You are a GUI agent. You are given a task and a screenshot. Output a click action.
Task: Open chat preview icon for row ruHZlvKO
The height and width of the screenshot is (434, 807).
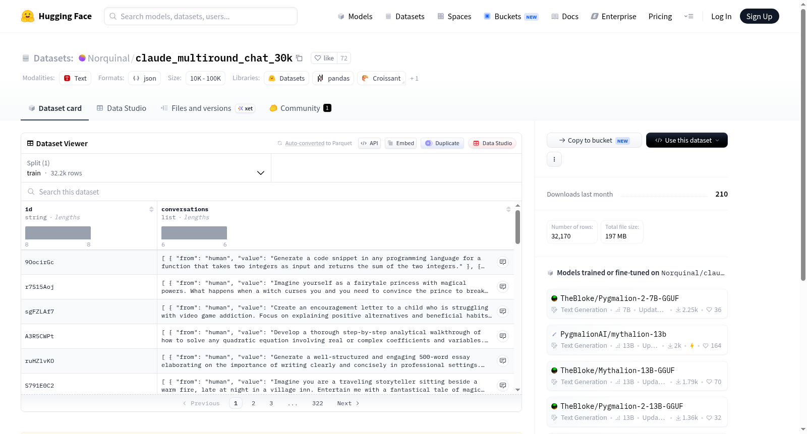503,361
